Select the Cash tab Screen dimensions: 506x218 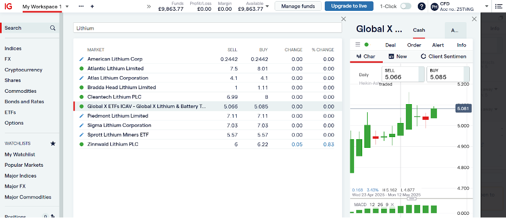419,30
